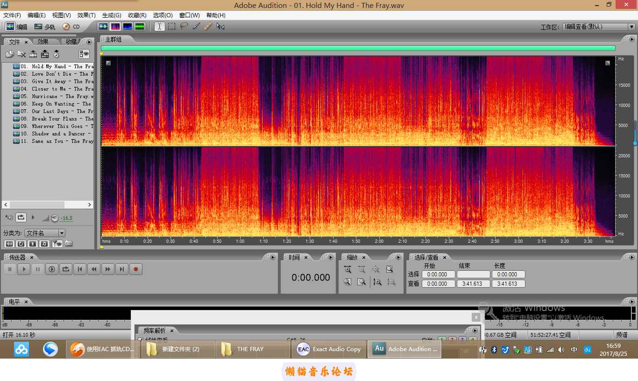Toggle Show MIDI Files filter

[x=44, y=243]
